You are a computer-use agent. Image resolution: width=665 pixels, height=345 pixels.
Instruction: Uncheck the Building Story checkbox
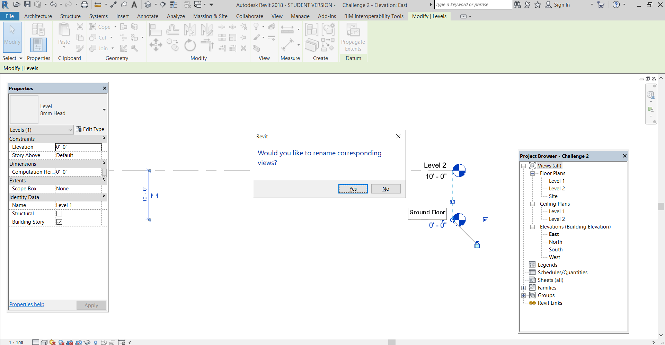click(59, 222)
